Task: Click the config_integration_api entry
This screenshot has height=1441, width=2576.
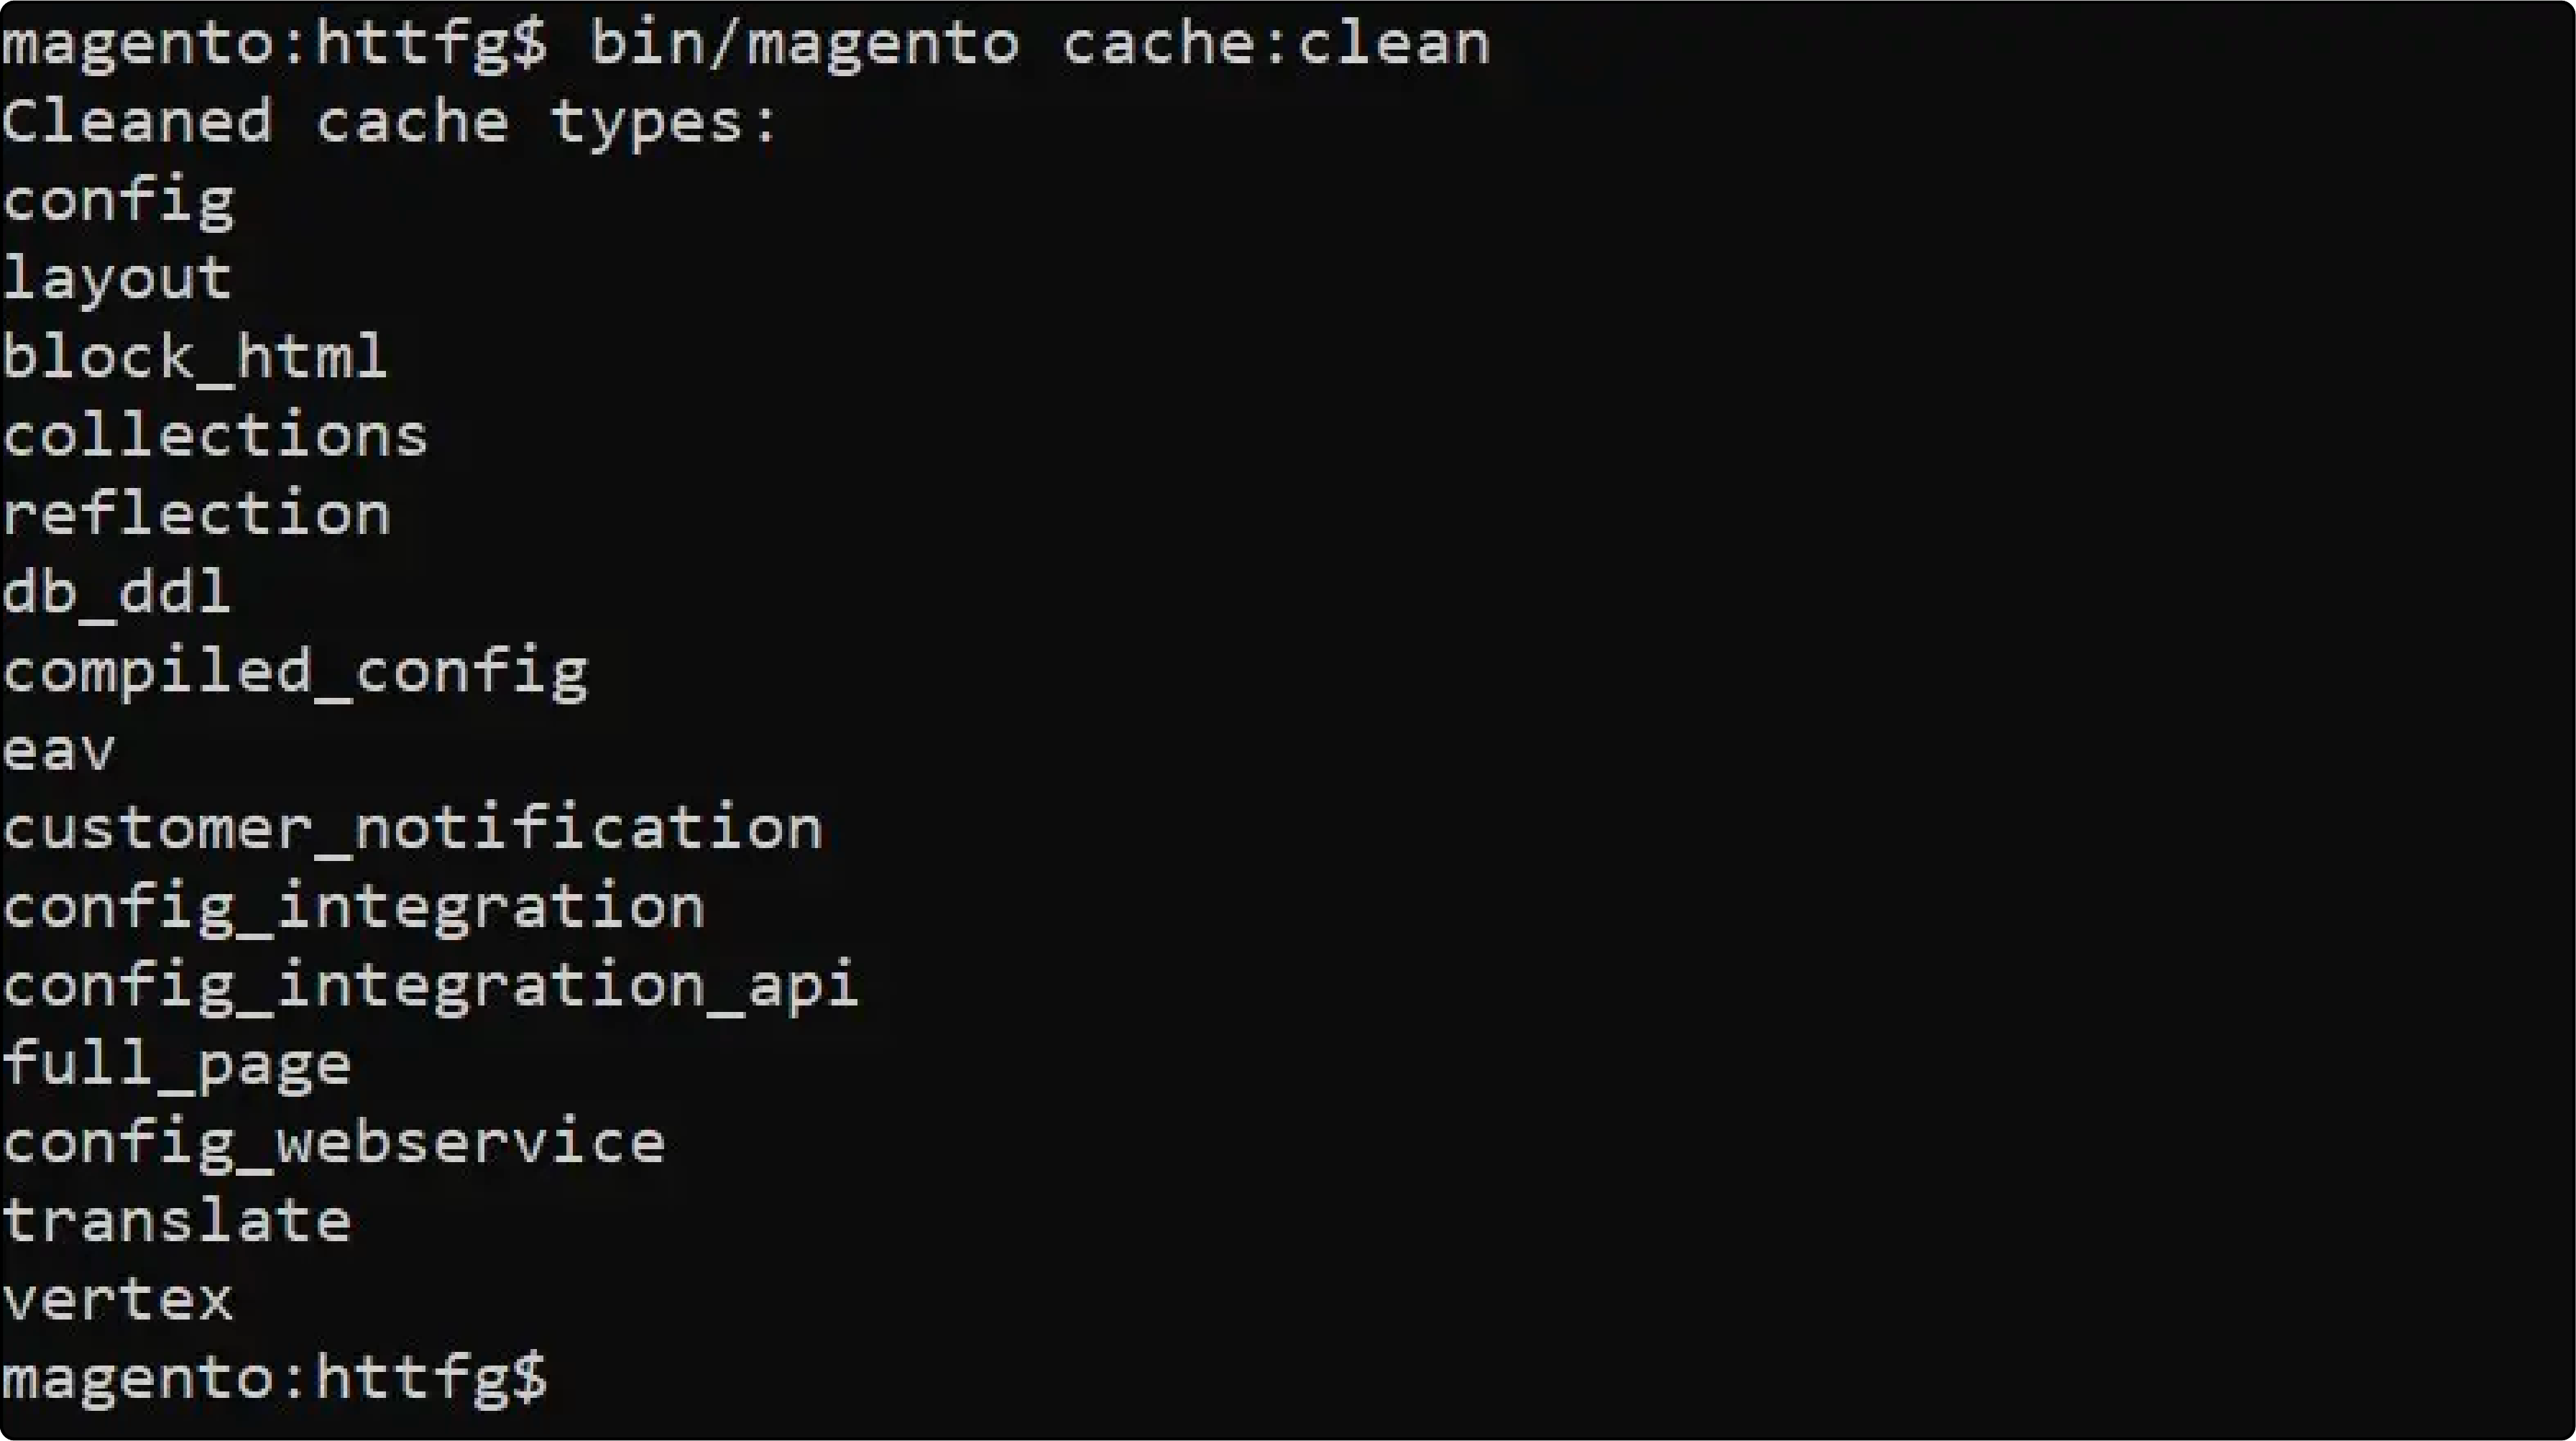Action: [x=430, y=985]
